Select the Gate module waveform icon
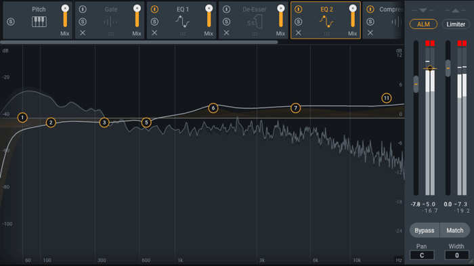 click(110, 22)
